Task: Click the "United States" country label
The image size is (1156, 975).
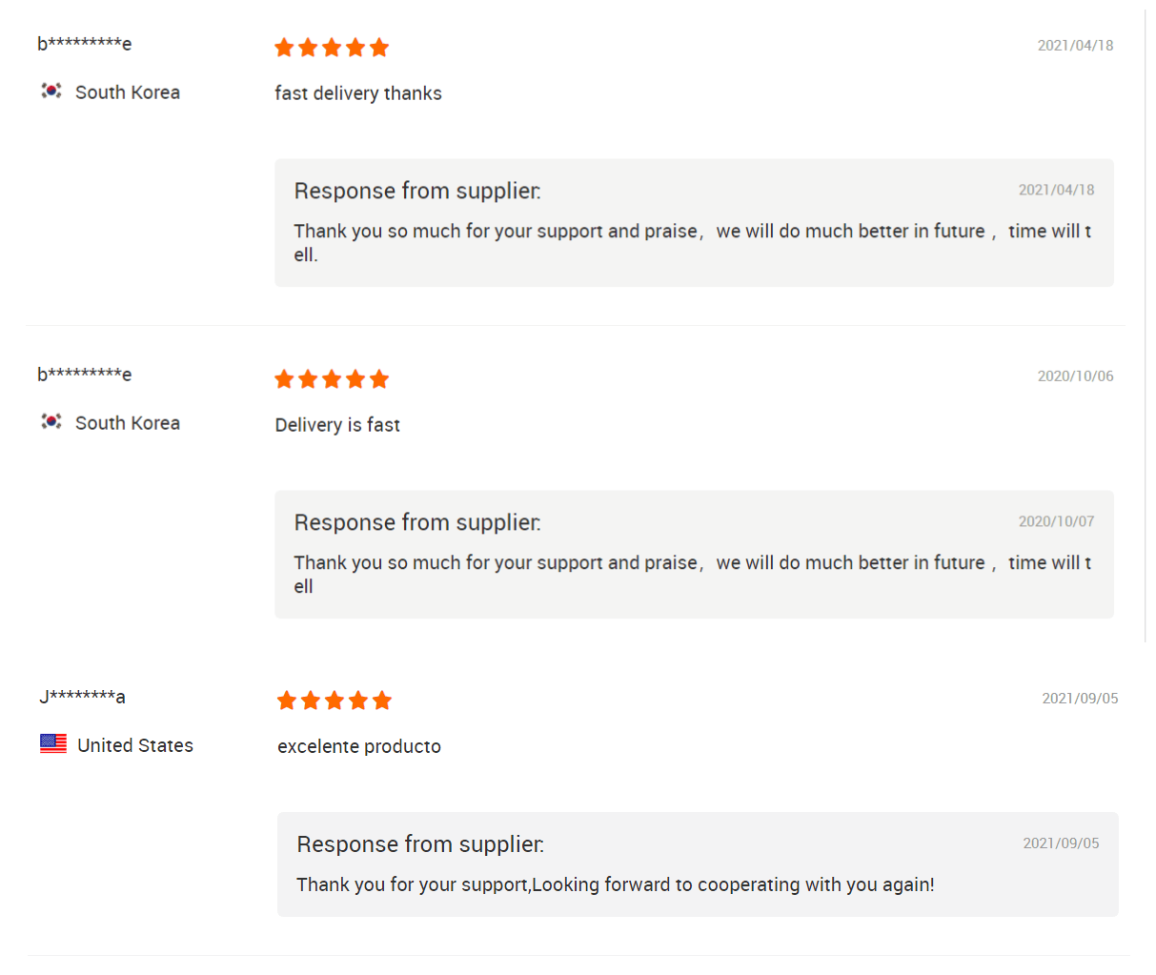Action: [x=135, y=745]
